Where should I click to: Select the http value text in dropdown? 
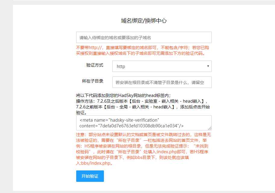pyautogui.click(x=121, y=67)
